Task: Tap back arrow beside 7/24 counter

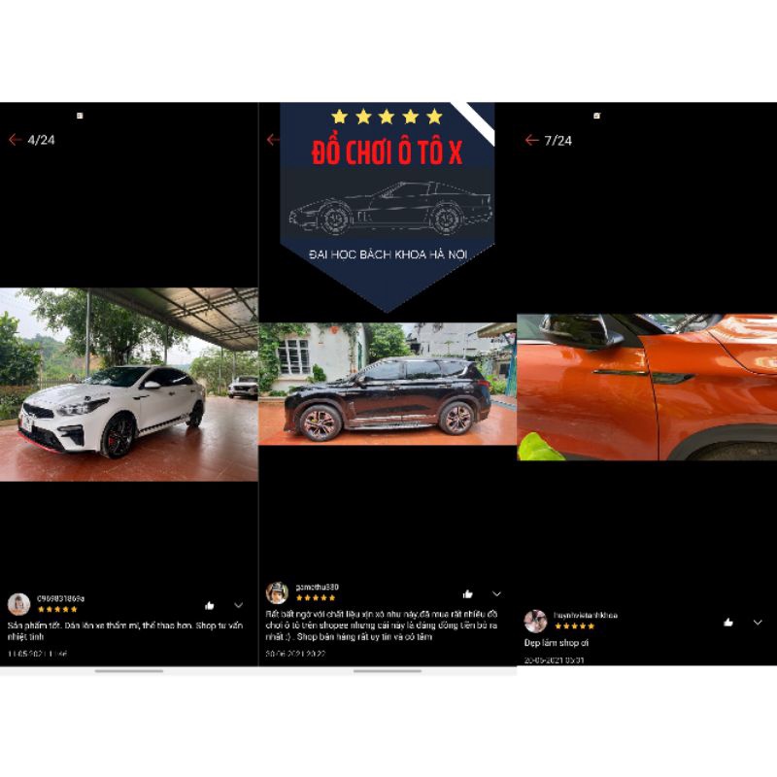Action: click(531, 140)
